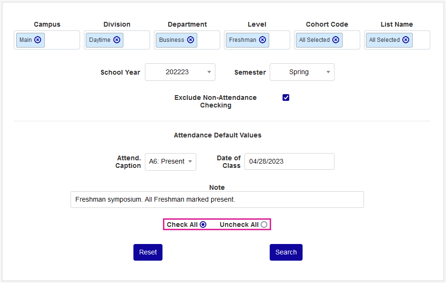Remove the Business department tag
The image size is (446, 283).
(191, 40)
